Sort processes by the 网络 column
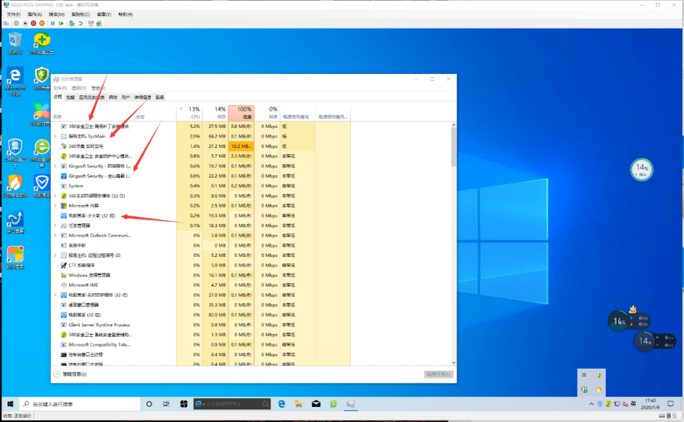The width and height of the screenshot is (684, 422). point(267,112)
